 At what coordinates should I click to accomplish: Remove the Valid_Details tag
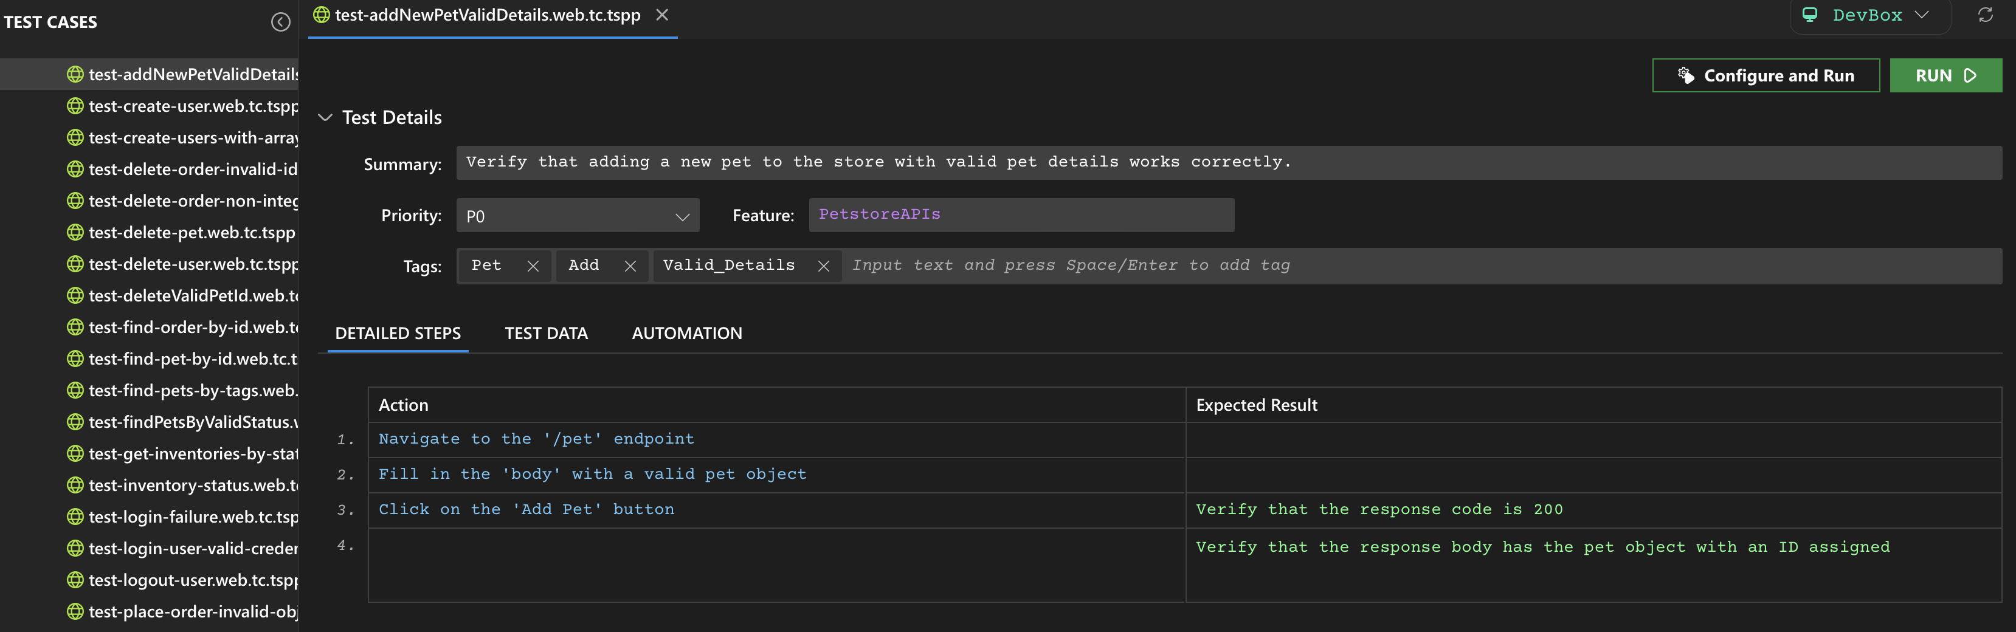[x=823, y=265]
